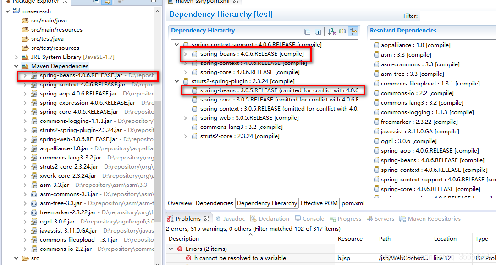Viewport: 496px width, 265px height.
Task: Open the Progress view tab
Action: [x=346, y=219]
